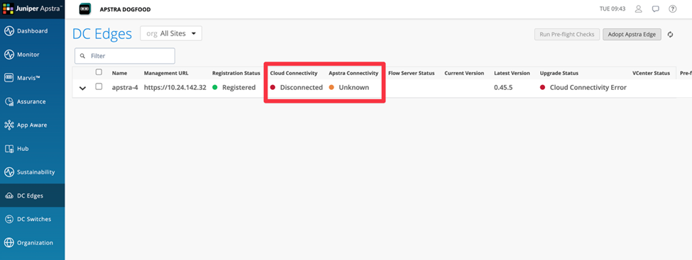Open DC Switches menu item
Image resolution: width=692 pixels, height=260 pixels.
(32, 219)
